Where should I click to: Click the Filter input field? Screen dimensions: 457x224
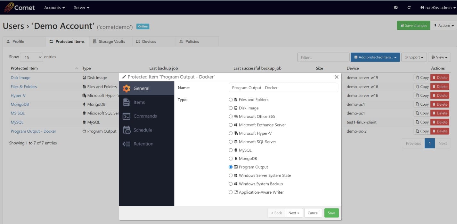tap(323, 57)
